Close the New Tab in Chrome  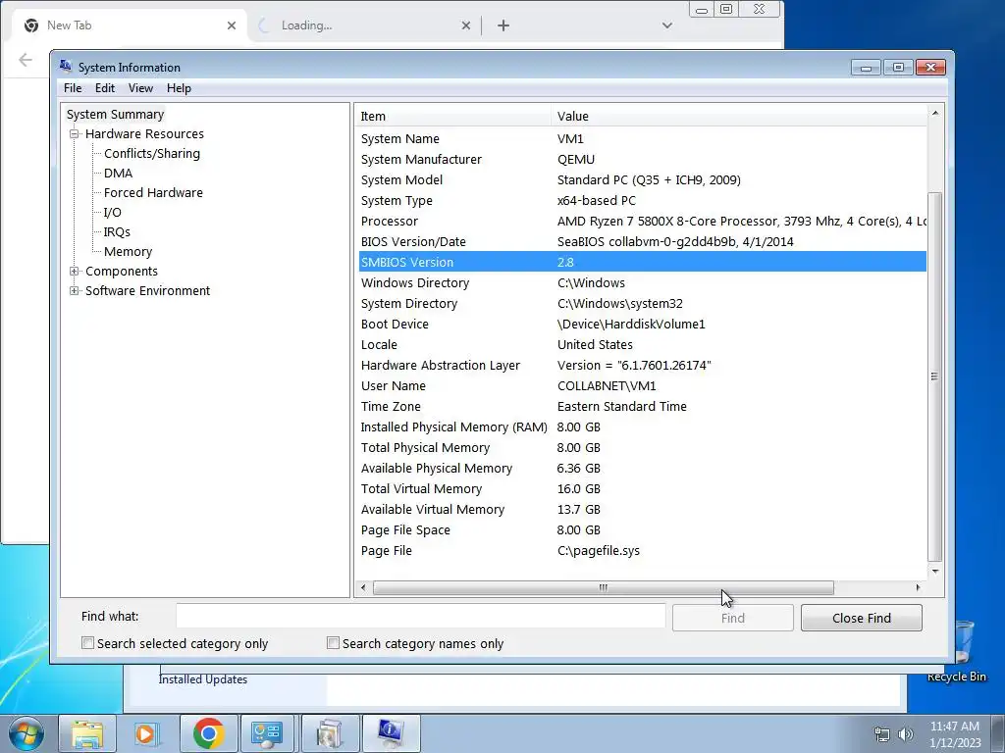232,25
